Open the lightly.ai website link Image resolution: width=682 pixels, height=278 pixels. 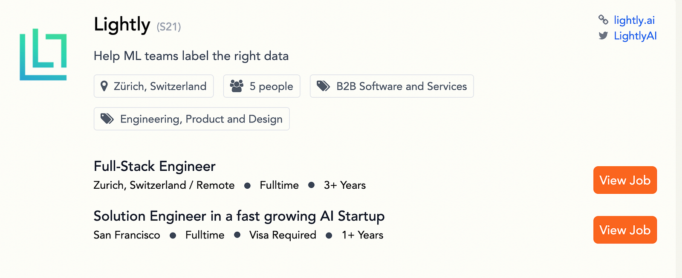click(634, 20)
